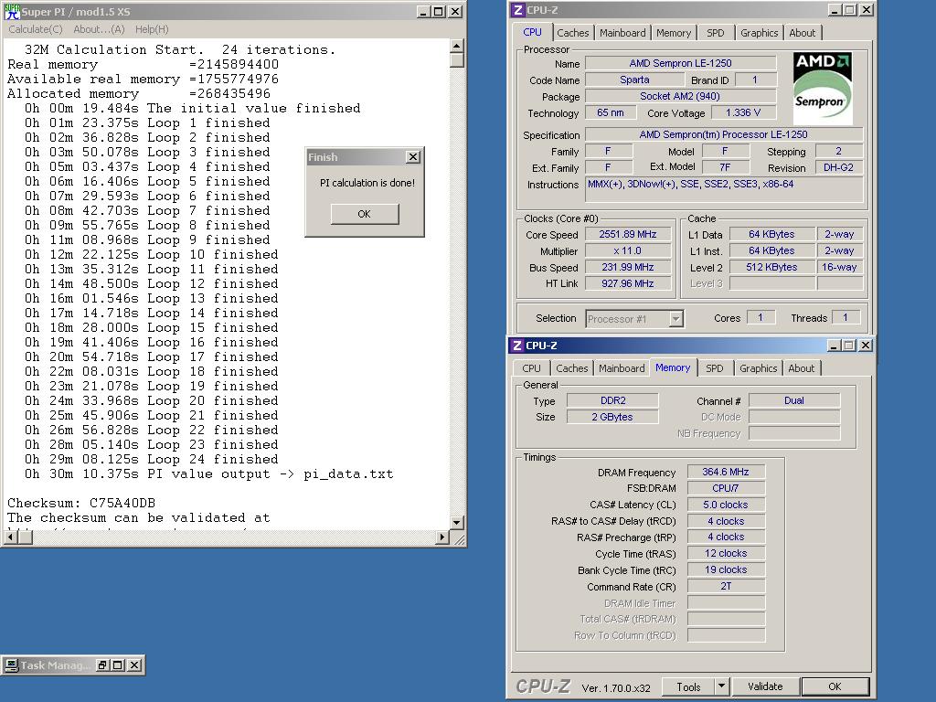The width and height of the screenshot is (936, 702).
Task: Restore the minimized Task Manager window
Action: click(x=102, y=665)
